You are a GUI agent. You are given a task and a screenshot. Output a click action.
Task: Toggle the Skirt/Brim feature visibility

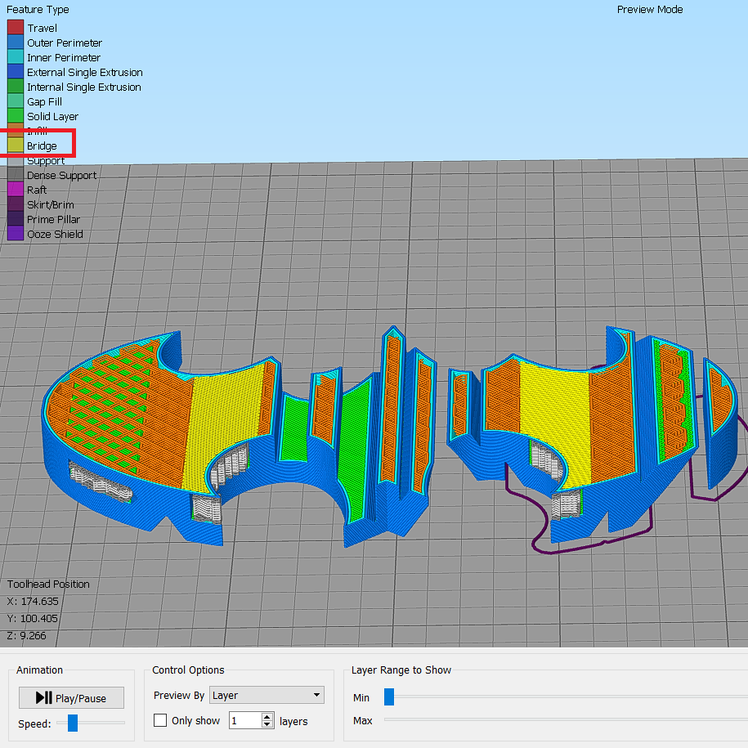click(x=15, y=204)
